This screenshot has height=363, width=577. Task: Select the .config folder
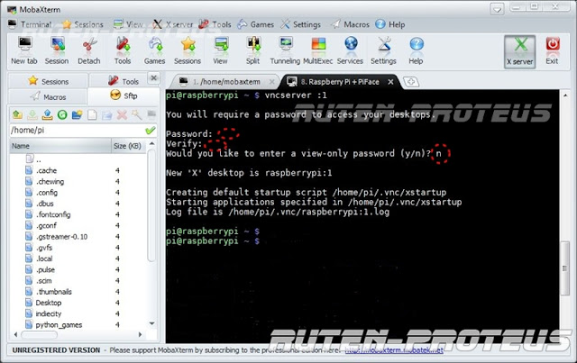[x=41, y=193]
